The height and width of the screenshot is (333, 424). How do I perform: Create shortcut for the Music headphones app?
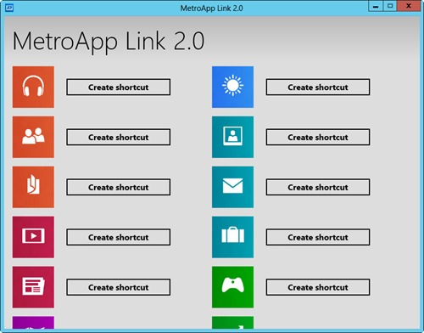click(x=119, y=87)
